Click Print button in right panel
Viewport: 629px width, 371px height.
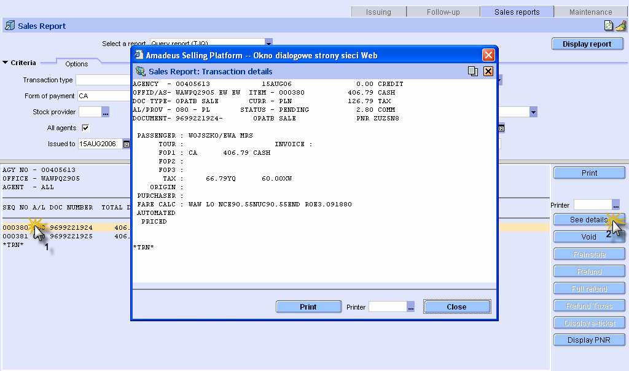coord(589,173)
